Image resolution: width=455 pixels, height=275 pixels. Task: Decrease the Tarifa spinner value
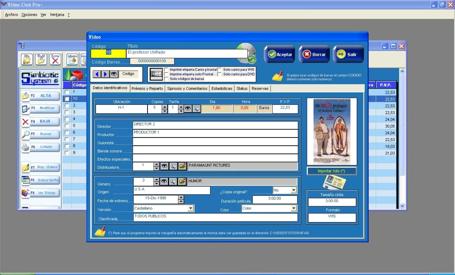(181, 111)
